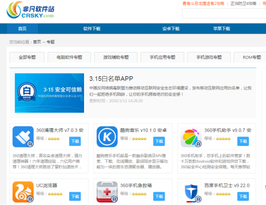
Task: Open 百度手机卫士 v9.22.0 title link
Action: pos(227,185)
